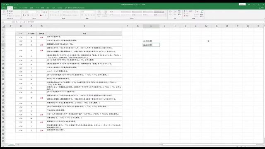Open the File tab
265x149 pixels.
[4, 8]
